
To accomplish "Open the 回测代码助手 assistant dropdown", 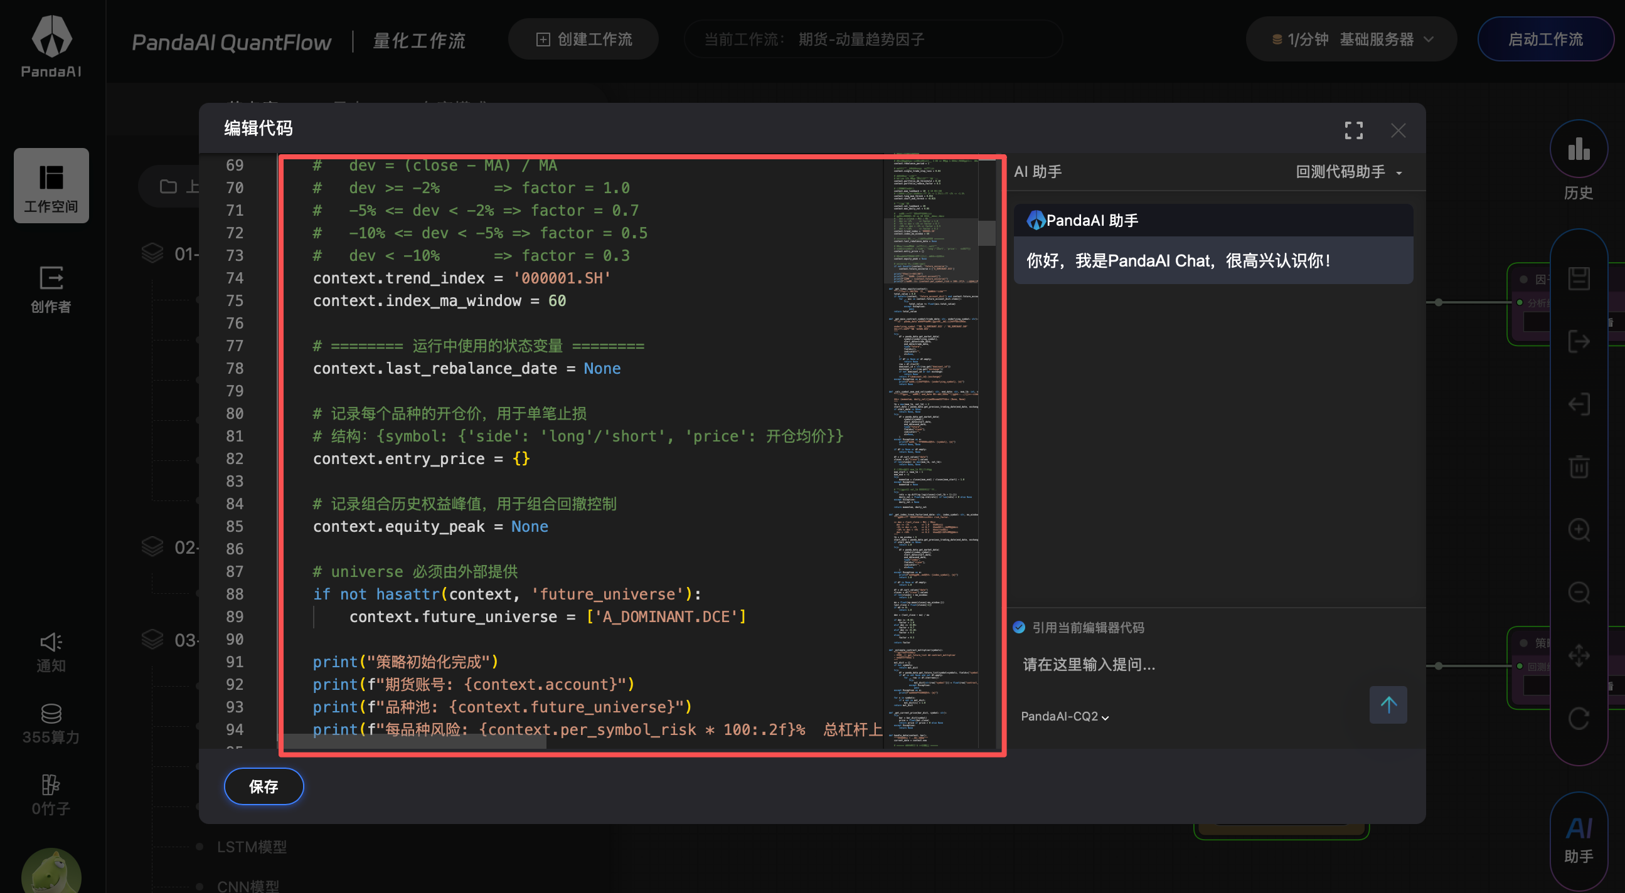I will click(x=1349, y=172).
